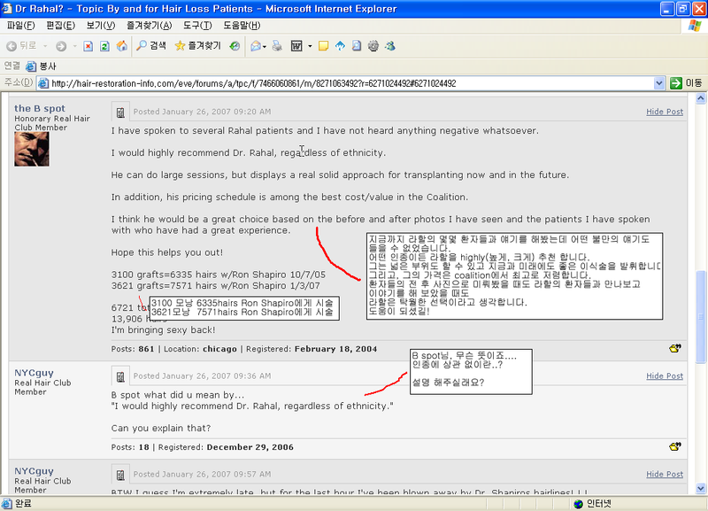Click the vertical scrollbar up arrow
708x511 pixels.
701,98
